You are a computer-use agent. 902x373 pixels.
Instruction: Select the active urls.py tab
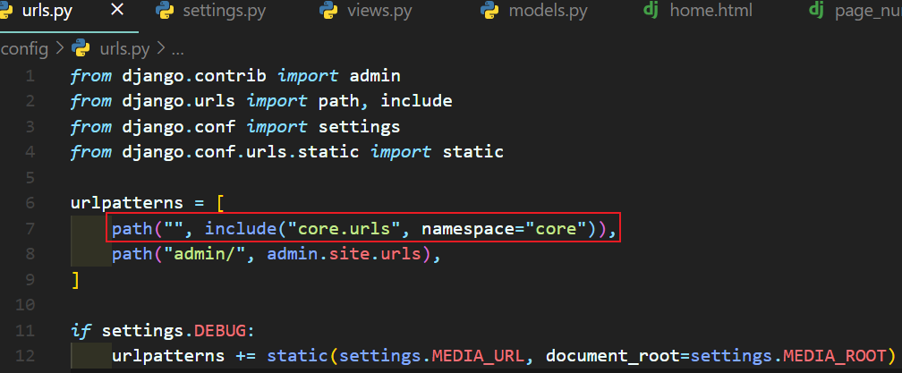pos(47,12)
